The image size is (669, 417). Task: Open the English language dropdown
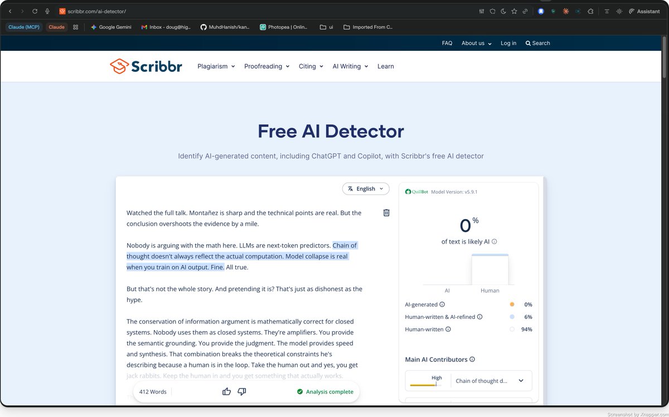366,188
